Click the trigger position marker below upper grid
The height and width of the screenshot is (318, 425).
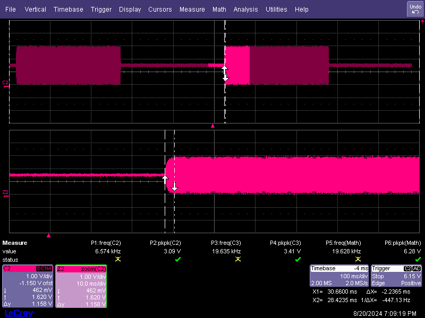pos(212,126)
